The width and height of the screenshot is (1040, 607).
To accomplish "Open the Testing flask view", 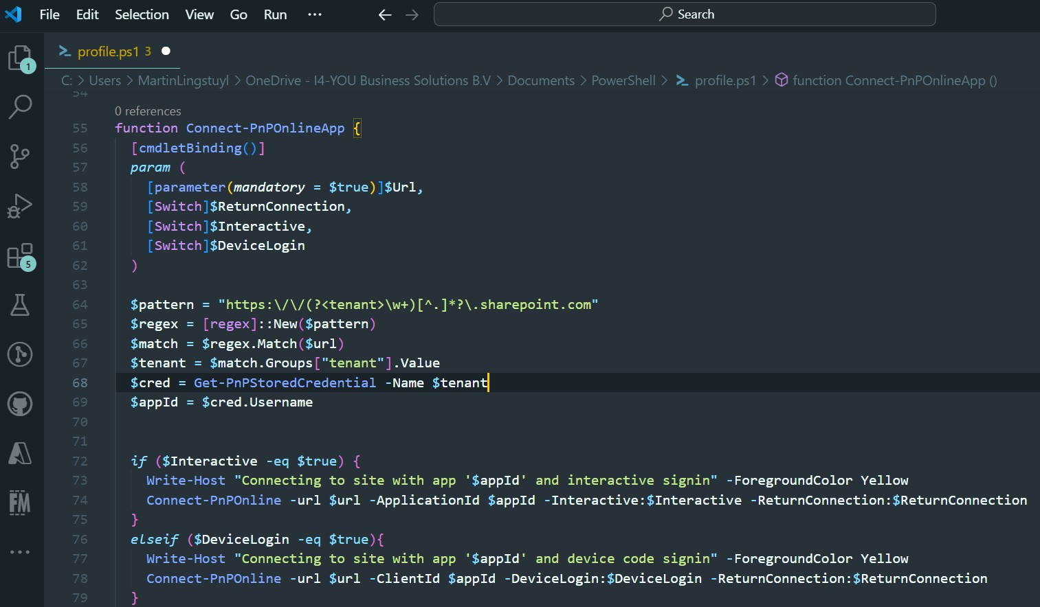I will [20, 305].
